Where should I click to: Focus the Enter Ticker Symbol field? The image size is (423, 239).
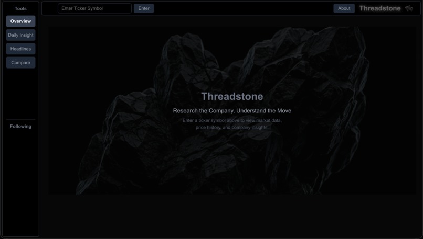94,8
